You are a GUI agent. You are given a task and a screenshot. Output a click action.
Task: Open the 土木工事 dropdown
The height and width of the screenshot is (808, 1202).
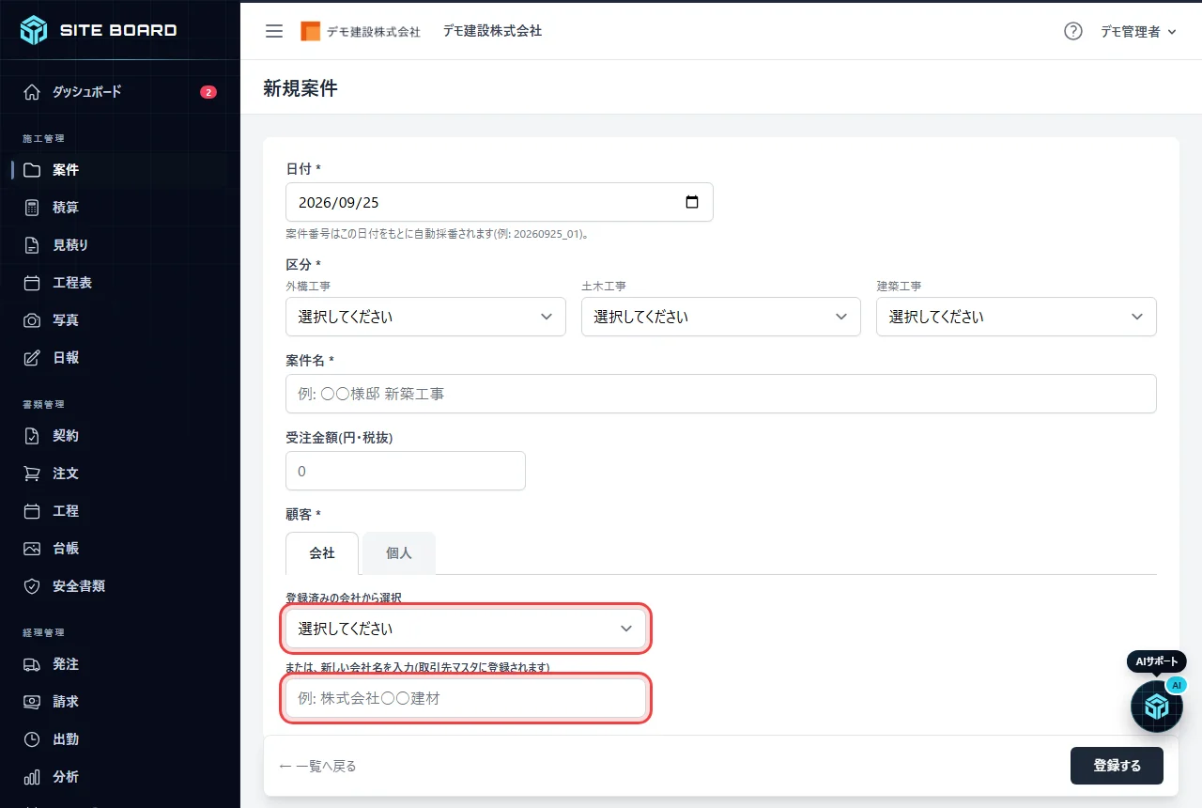point(721,317)
